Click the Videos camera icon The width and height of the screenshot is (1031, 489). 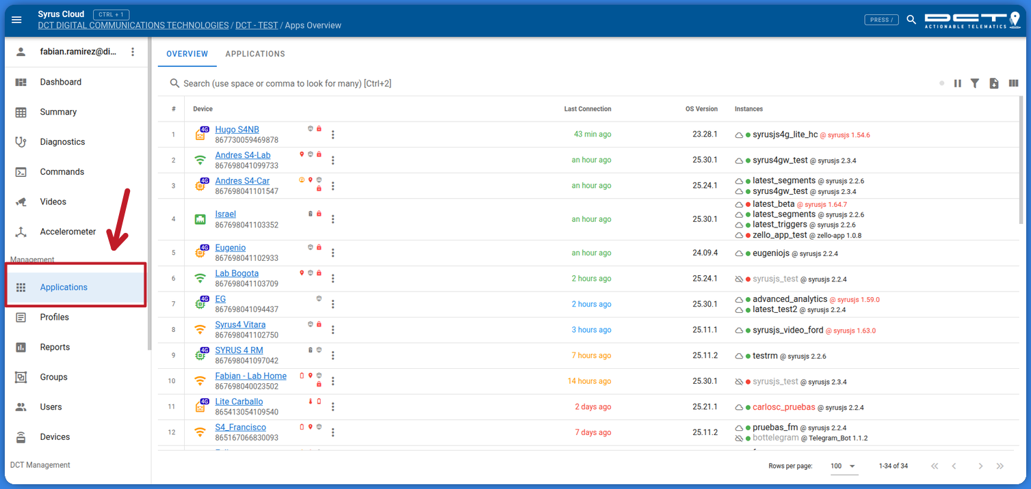pos(21,202)
